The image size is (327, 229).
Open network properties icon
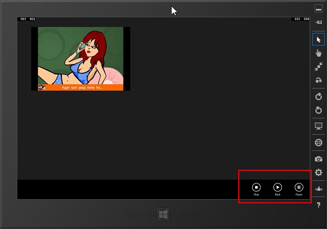pos(319,189)
